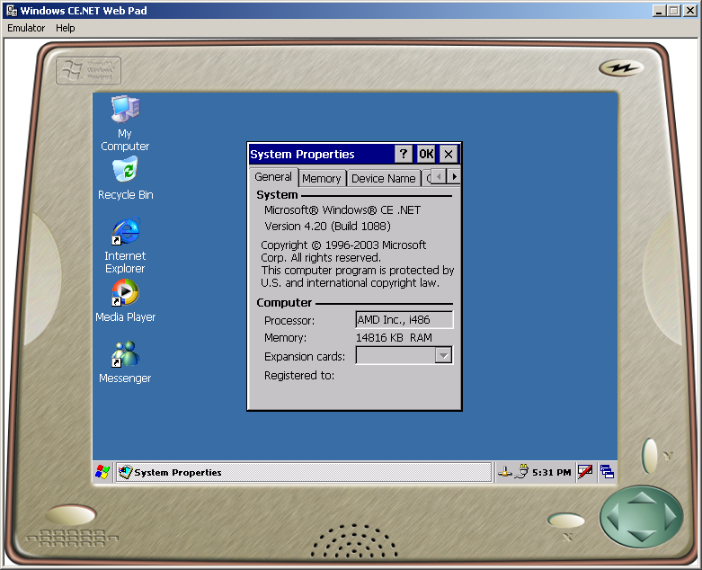This screenshot has width=702, height=570.
Task: Expand the Expansion cards dropdown
Action: [x=443, y=356]
